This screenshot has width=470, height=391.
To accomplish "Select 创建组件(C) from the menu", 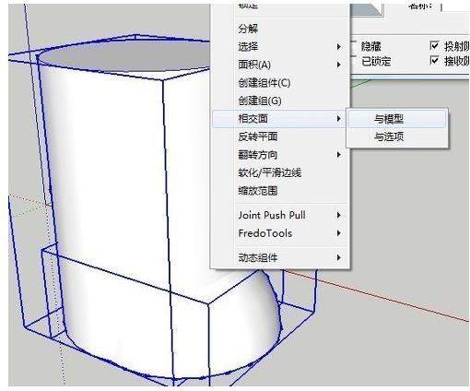I will tap(280, 83).
